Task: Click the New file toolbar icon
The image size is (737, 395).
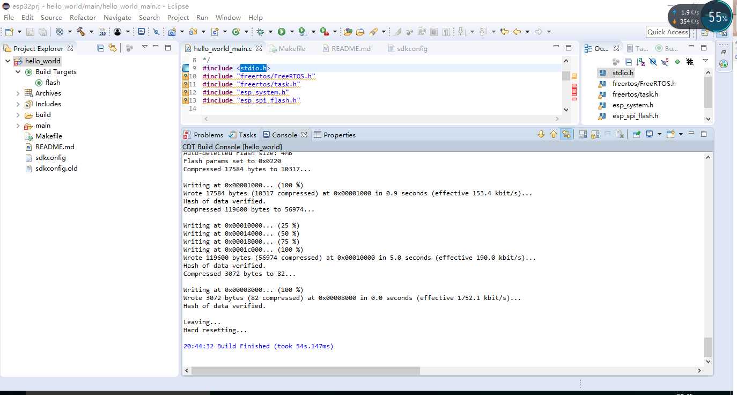Action: (x=9, y=32)
